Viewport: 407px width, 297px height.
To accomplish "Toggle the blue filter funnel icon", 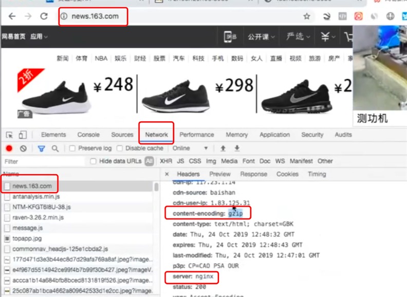I will click(41, 148).
